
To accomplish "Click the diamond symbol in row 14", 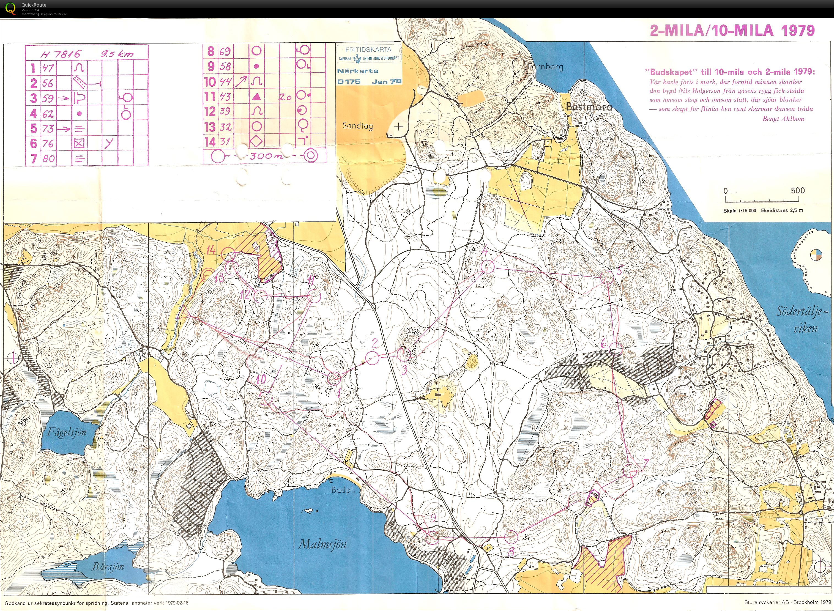I will 256,142.
